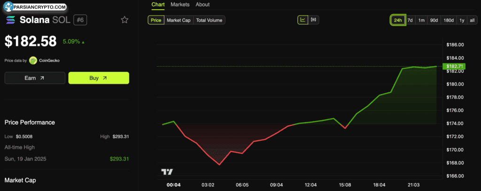Click the 5.09% change indicator
The height and width of the screenshot is (191, 481).
[74, 41]
